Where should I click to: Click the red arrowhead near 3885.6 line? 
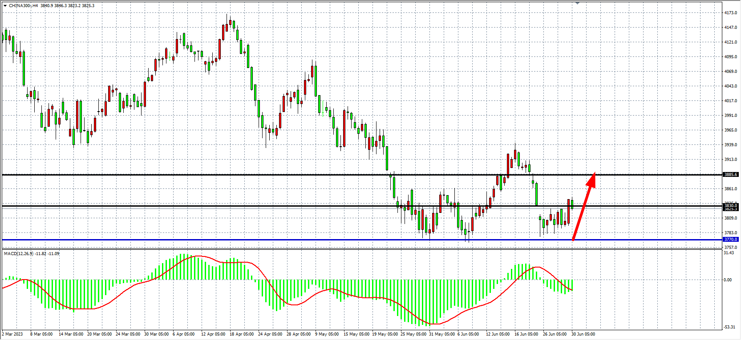(592, 179)
